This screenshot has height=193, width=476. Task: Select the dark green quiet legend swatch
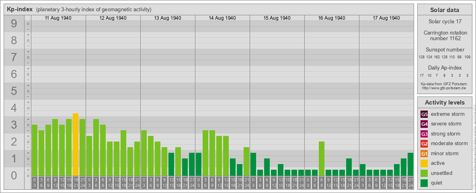(424, 183)
